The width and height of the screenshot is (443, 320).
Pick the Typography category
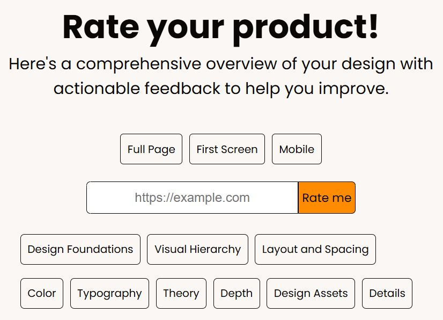[x=109, y=293]
